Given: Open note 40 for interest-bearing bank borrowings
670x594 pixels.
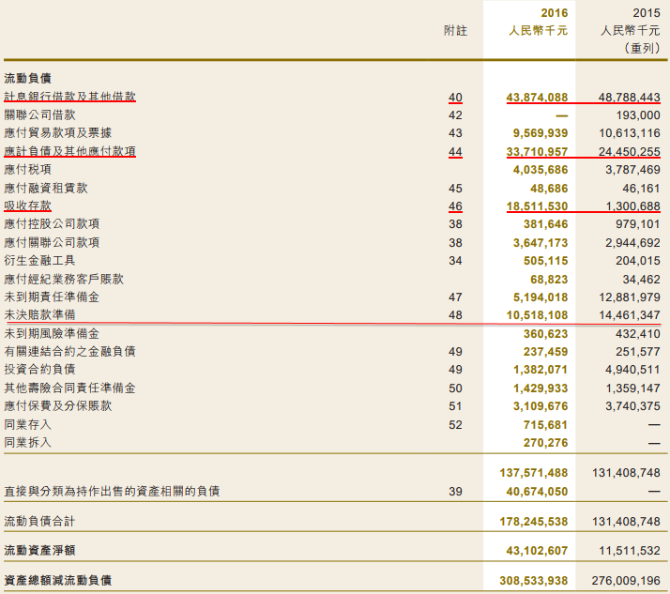Looking at the screenshot, I should [455, 97].
